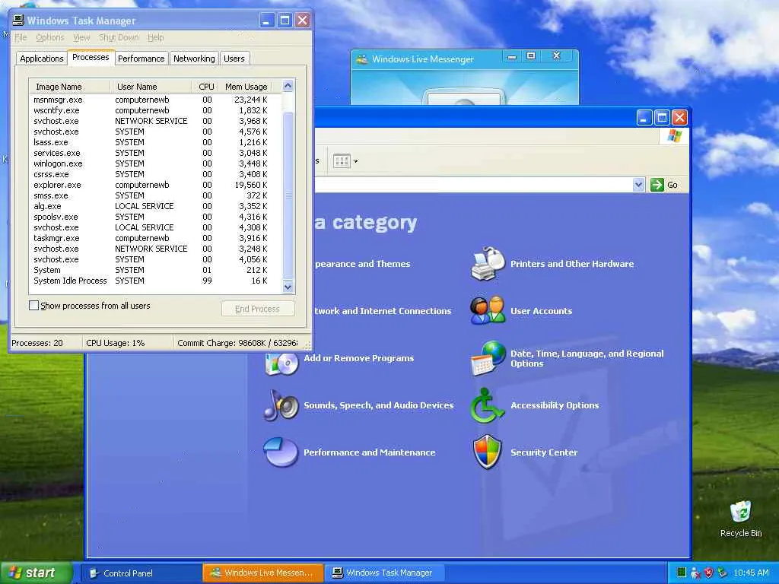Click the Windows flag logo in Control Panel
Viewport: 779px width, 584px height.
[x=674, y=135]
